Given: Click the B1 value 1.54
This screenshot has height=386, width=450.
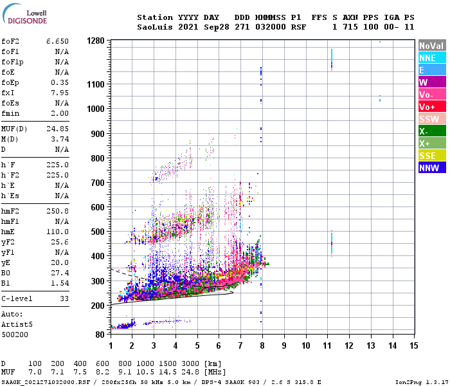Looking at the screenshot, I should coord(60,283).
